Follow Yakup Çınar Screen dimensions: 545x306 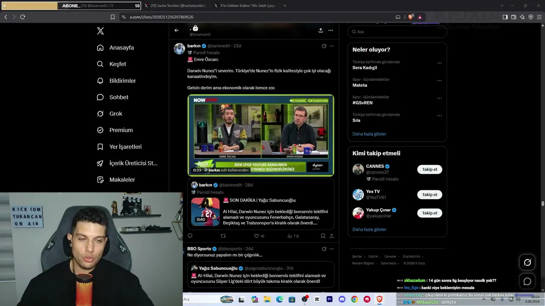click(430, 213)
